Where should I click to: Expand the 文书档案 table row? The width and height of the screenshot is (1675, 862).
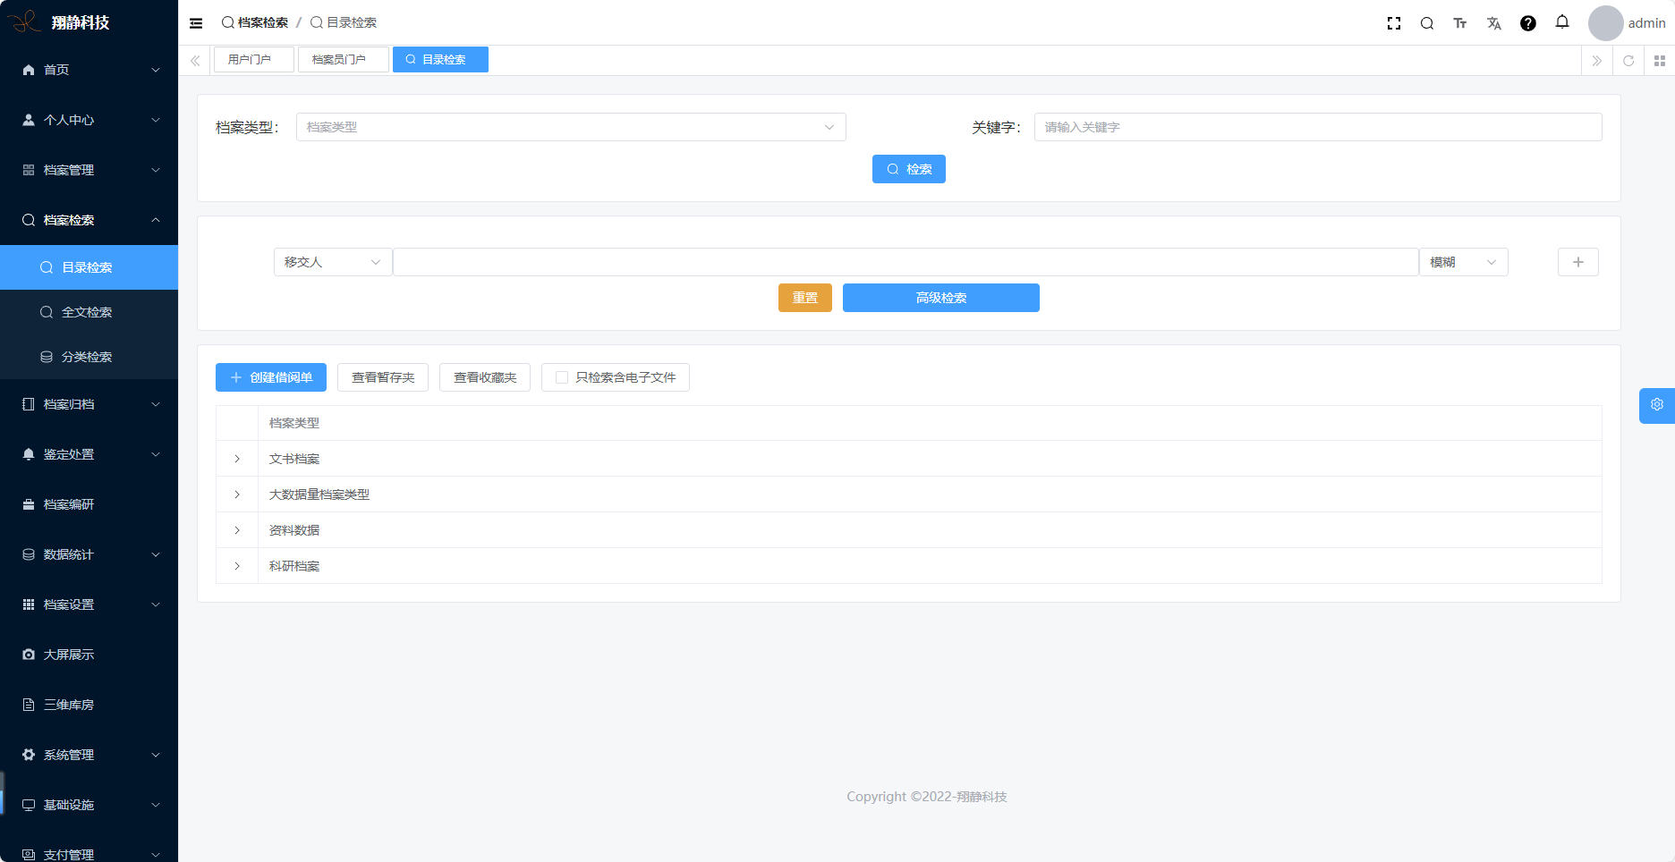(237, 459)
